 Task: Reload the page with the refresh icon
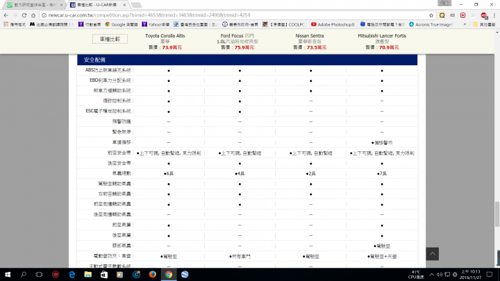[x=24, y=15]
